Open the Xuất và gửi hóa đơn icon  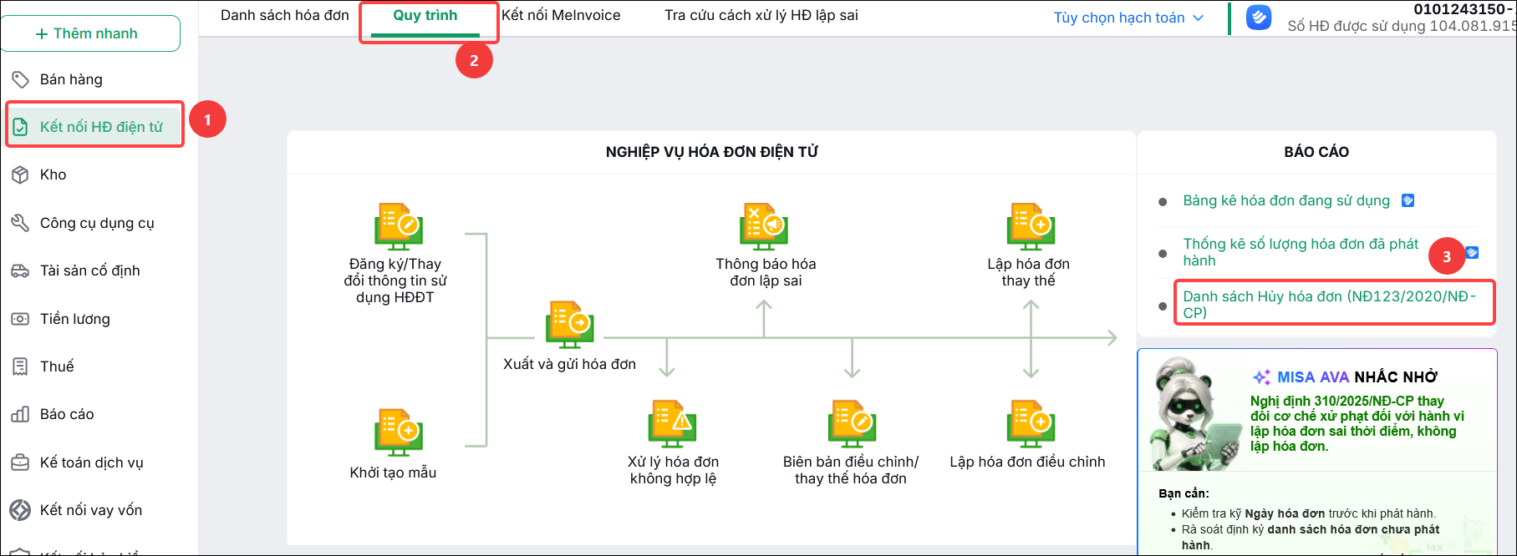point(570,324)
